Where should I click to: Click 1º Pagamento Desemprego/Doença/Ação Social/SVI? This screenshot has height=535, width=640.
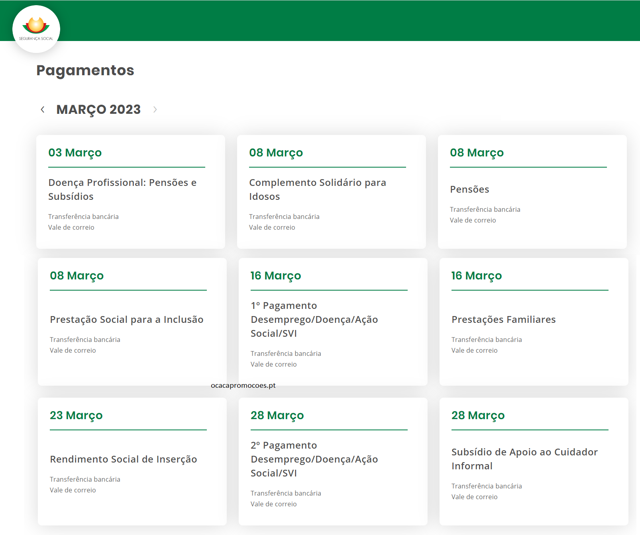pyautogui.click(x=314, y=320)
